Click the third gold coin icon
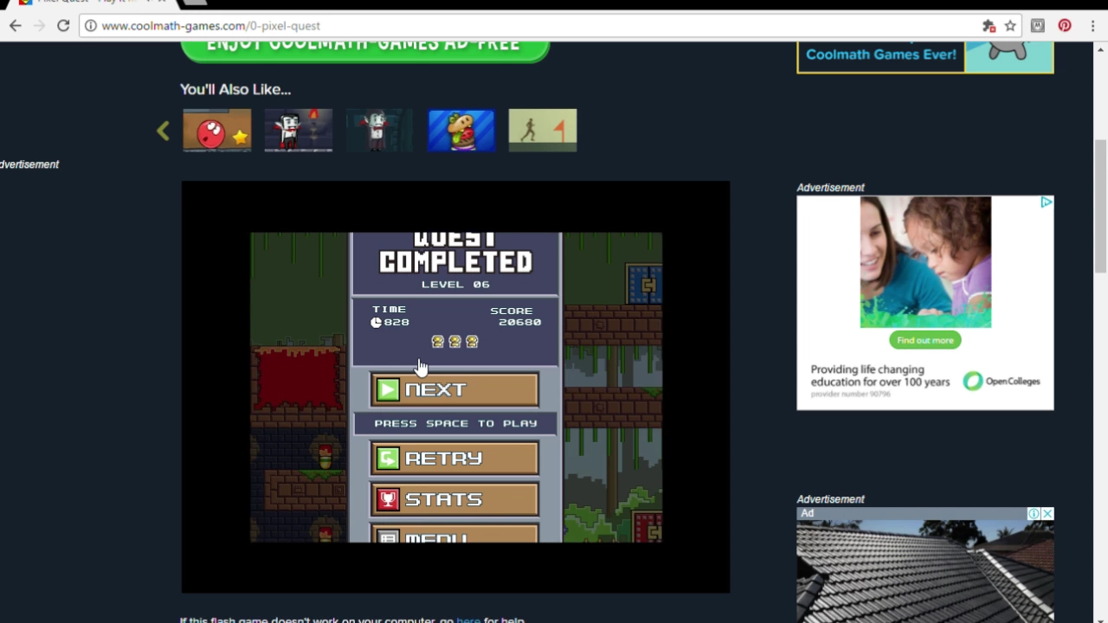The width and height of the screenshot is (1108, 623). tap(472, 342)
